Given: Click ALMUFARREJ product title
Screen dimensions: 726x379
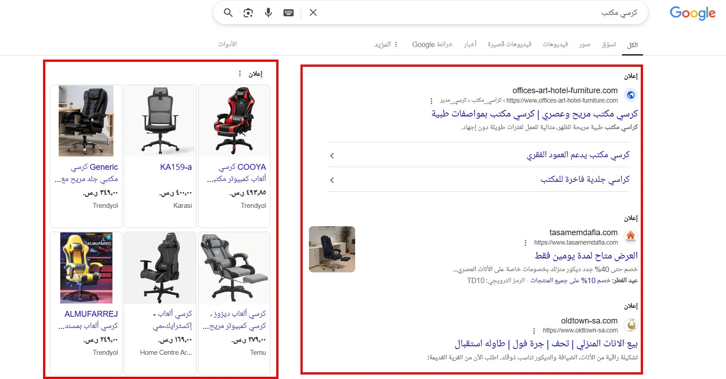Looking at the screenshot, I should point(88,320).
